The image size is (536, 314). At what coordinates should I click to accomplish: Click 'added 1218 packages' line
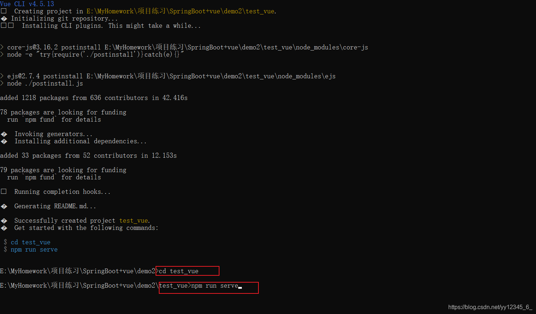(x=94, y=98)
